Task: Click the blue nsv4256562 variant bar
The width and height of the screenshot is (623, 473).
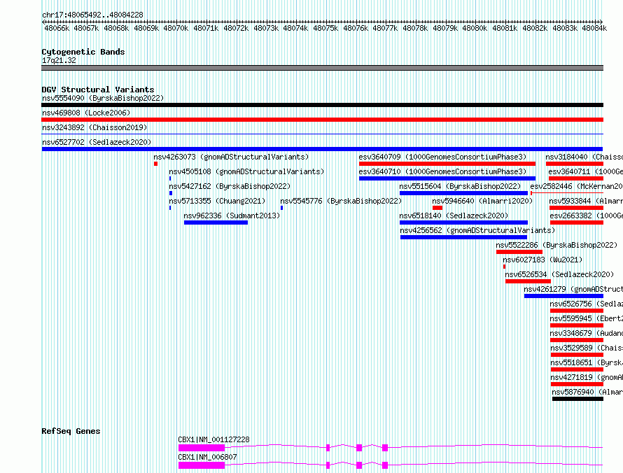Action: pos(463,237)
